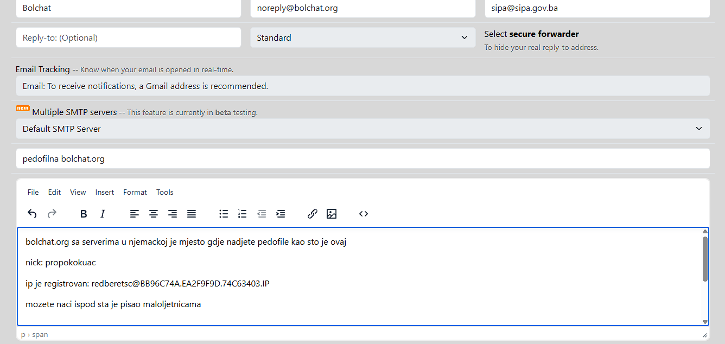Click the 'Select secure forwarder' text
This screenshot has width=725, height=344.
pos(532,34)
